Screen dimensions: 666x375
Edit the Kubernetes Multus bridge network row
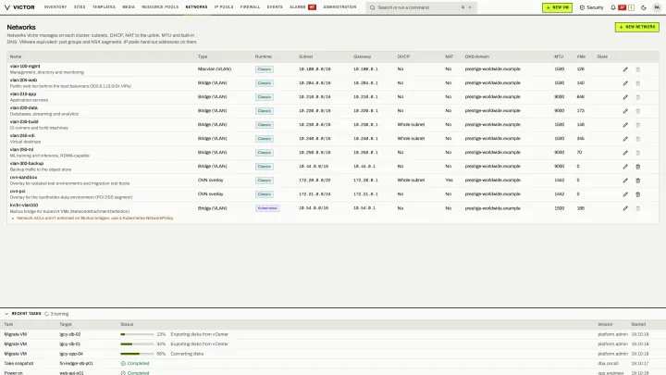coord(625,208)
